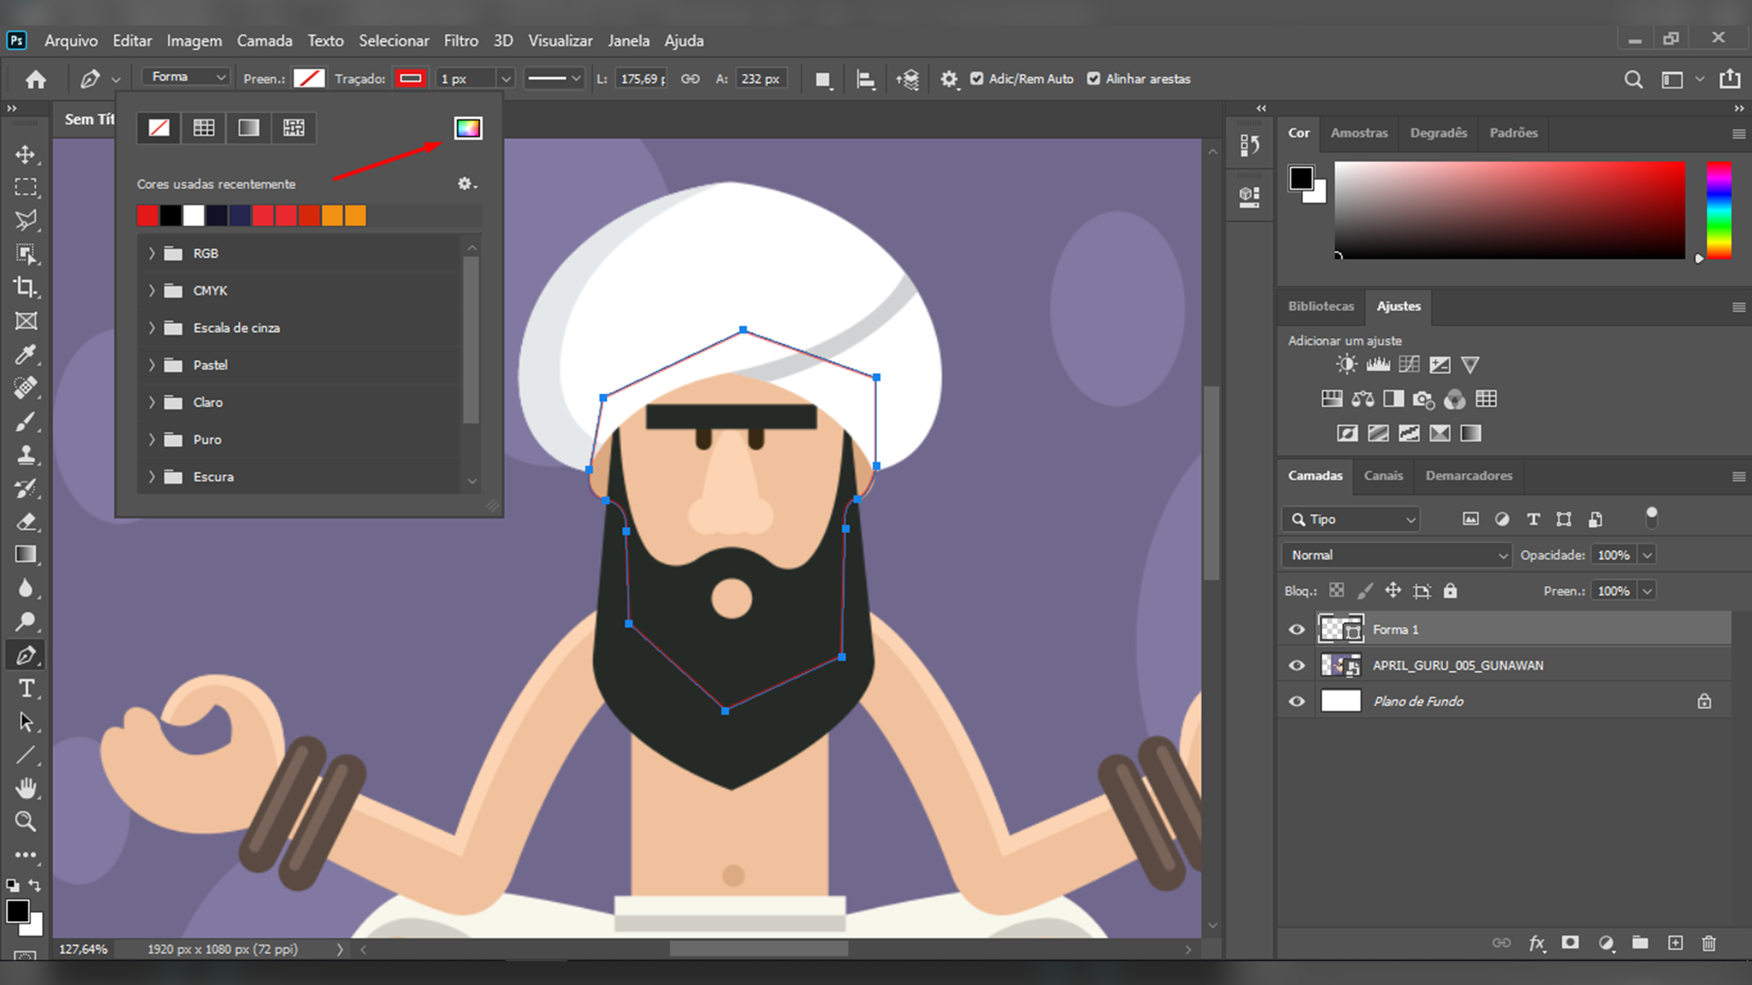1752x985 pixels.
Task: Toggle link width and height icon
Action: (691, 79)
